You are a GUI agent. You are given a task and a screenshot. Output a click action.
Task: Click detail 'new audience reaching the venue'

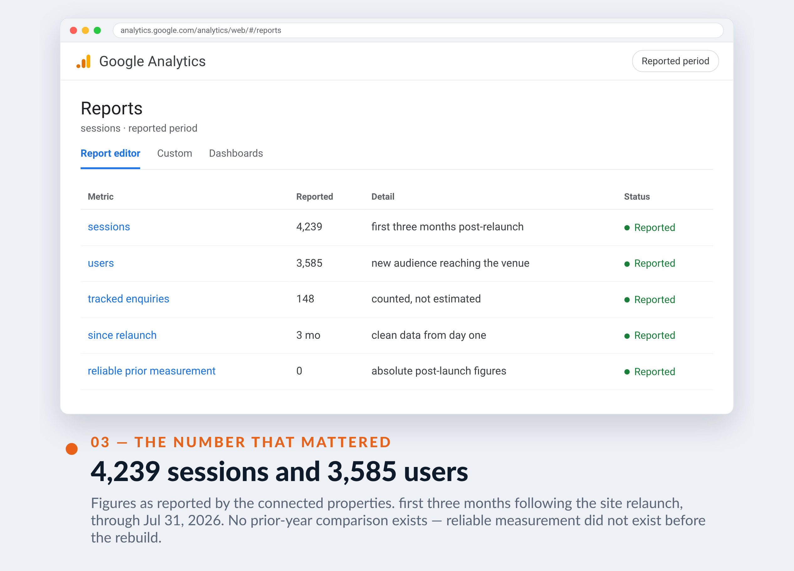point(450,263)
